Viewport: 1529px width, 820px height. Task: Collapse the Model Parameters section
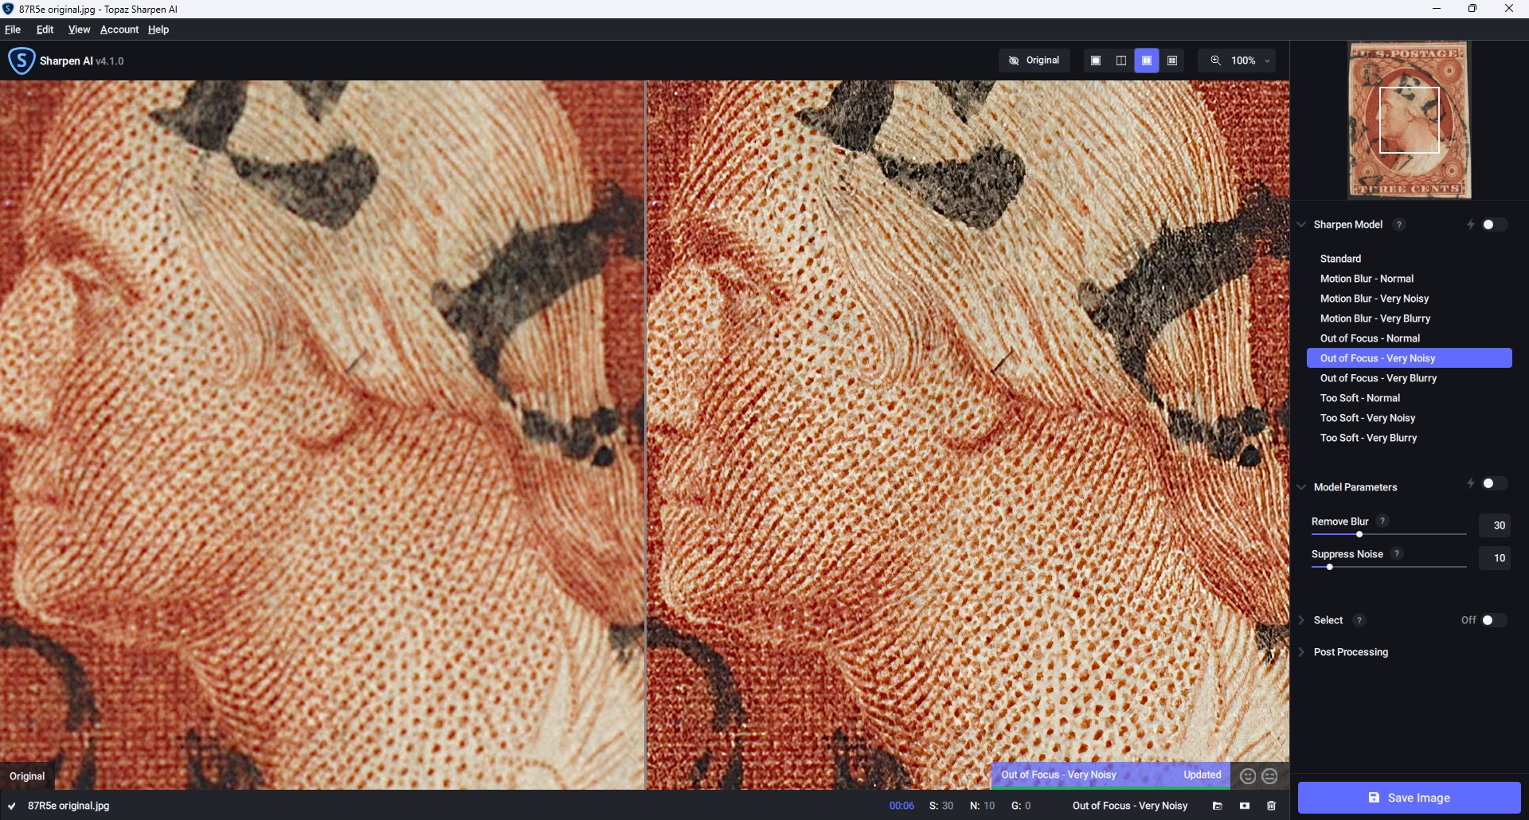coord(1301,487)
